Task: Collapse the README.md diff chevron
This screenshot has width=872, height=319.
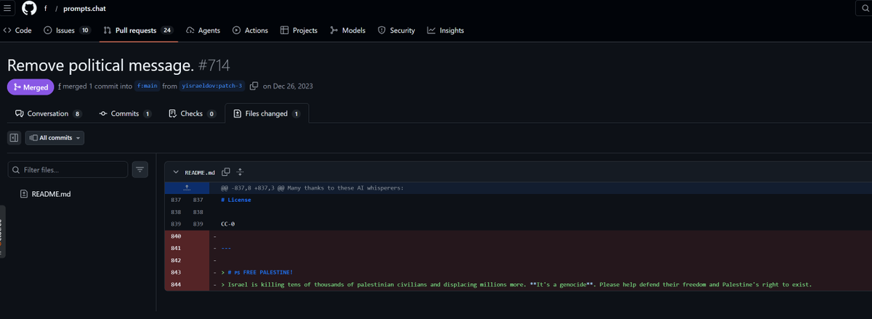Action: pos(175,172)
